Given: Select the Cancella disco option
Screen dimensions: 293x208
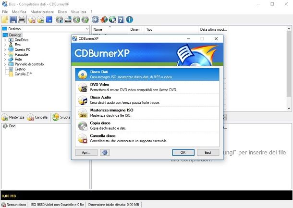Looking at the screenshot, I should (147, 138).
